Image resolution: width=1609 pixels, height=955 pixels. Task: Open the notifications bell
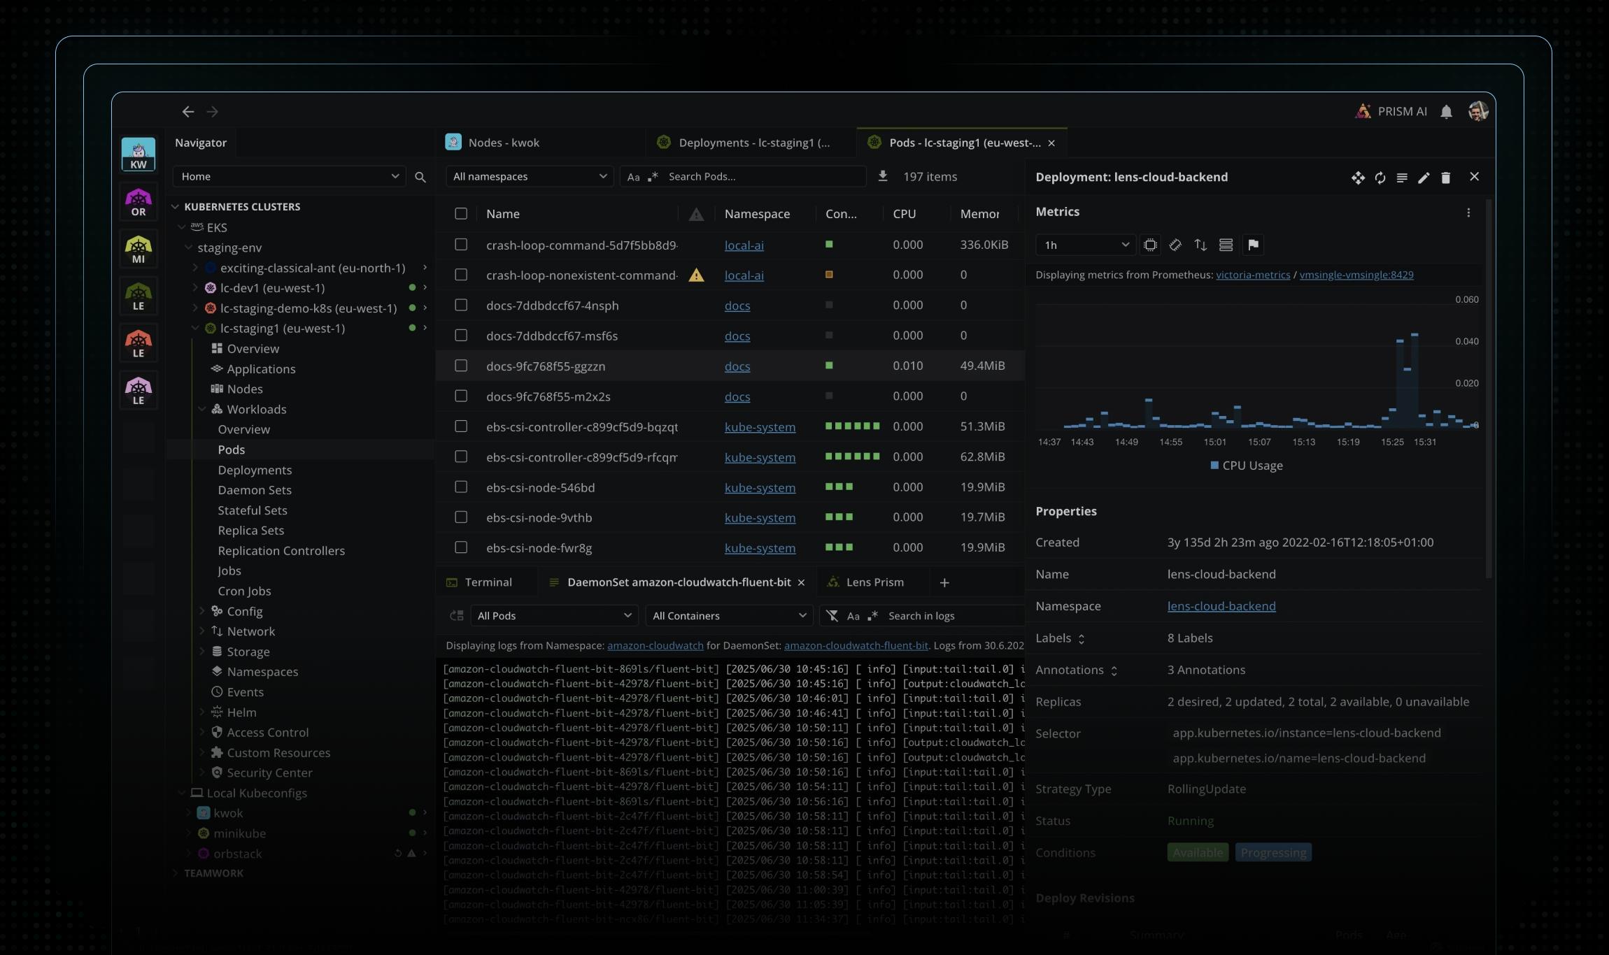1447,112
